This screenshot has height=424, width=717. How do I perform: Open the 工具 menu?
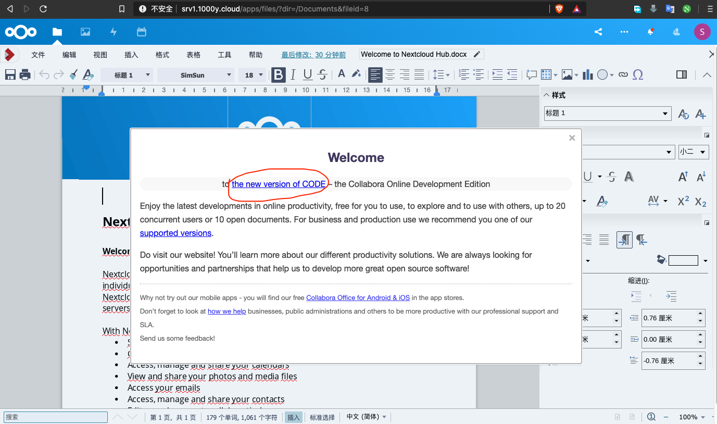coord(224,55)
